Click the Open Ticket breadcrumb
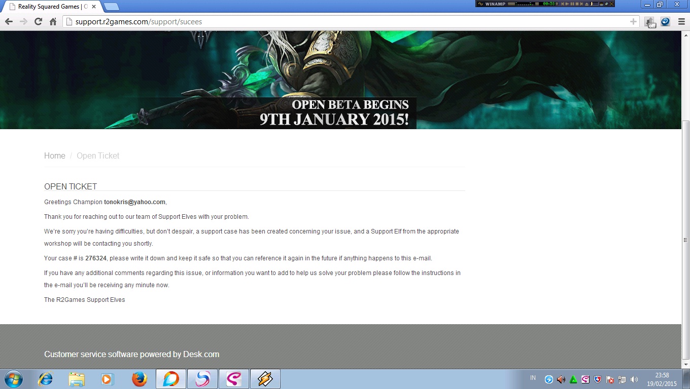 click(x=98, y=155)
